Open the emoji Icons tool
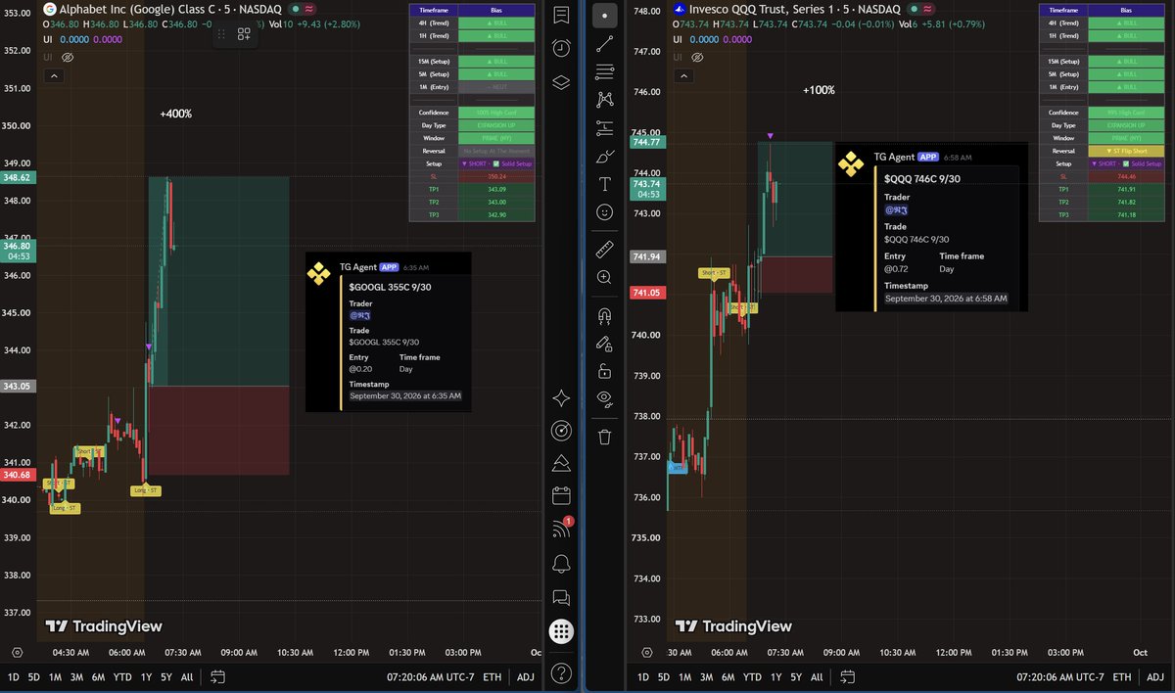 (x=604, y=212)
